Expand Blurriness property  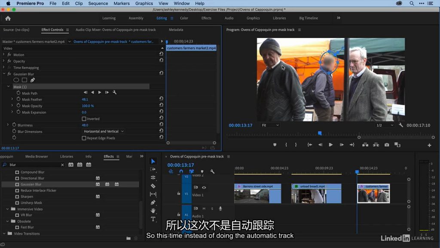[8, 124]
